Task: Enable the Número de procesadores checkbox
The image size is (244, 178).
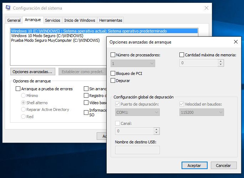Action: coord(113,55)
